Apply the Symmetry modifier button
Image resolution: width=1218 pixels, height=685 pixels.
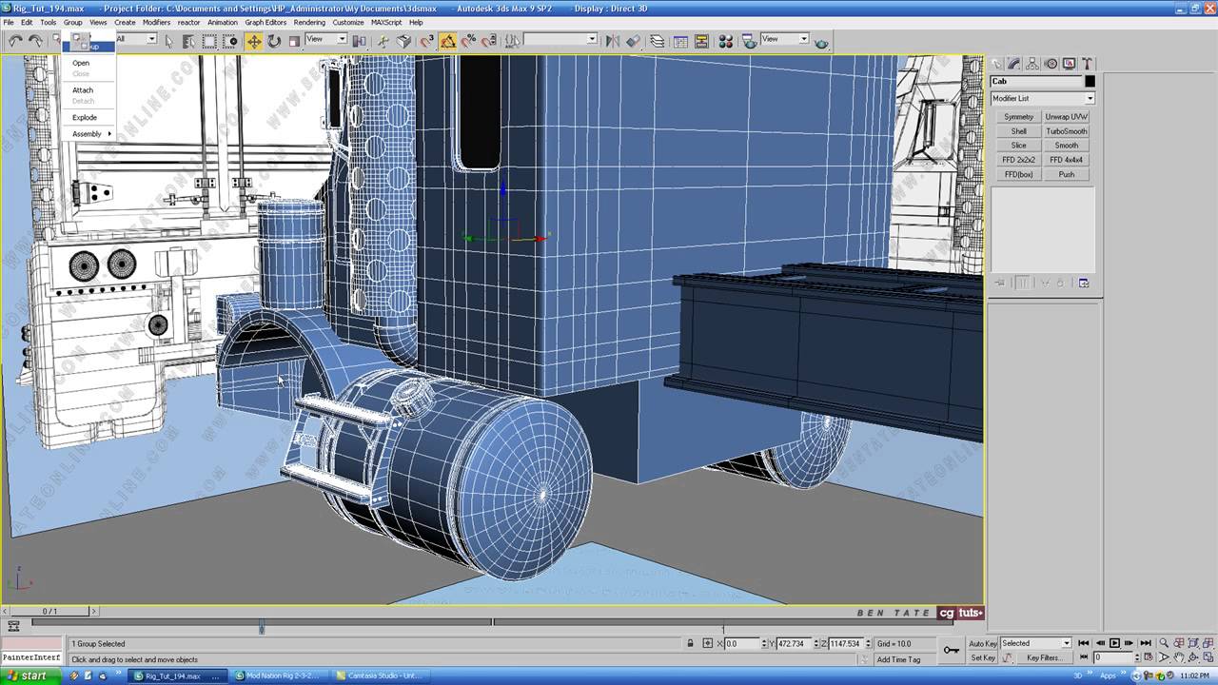[x=1018, y=117]
